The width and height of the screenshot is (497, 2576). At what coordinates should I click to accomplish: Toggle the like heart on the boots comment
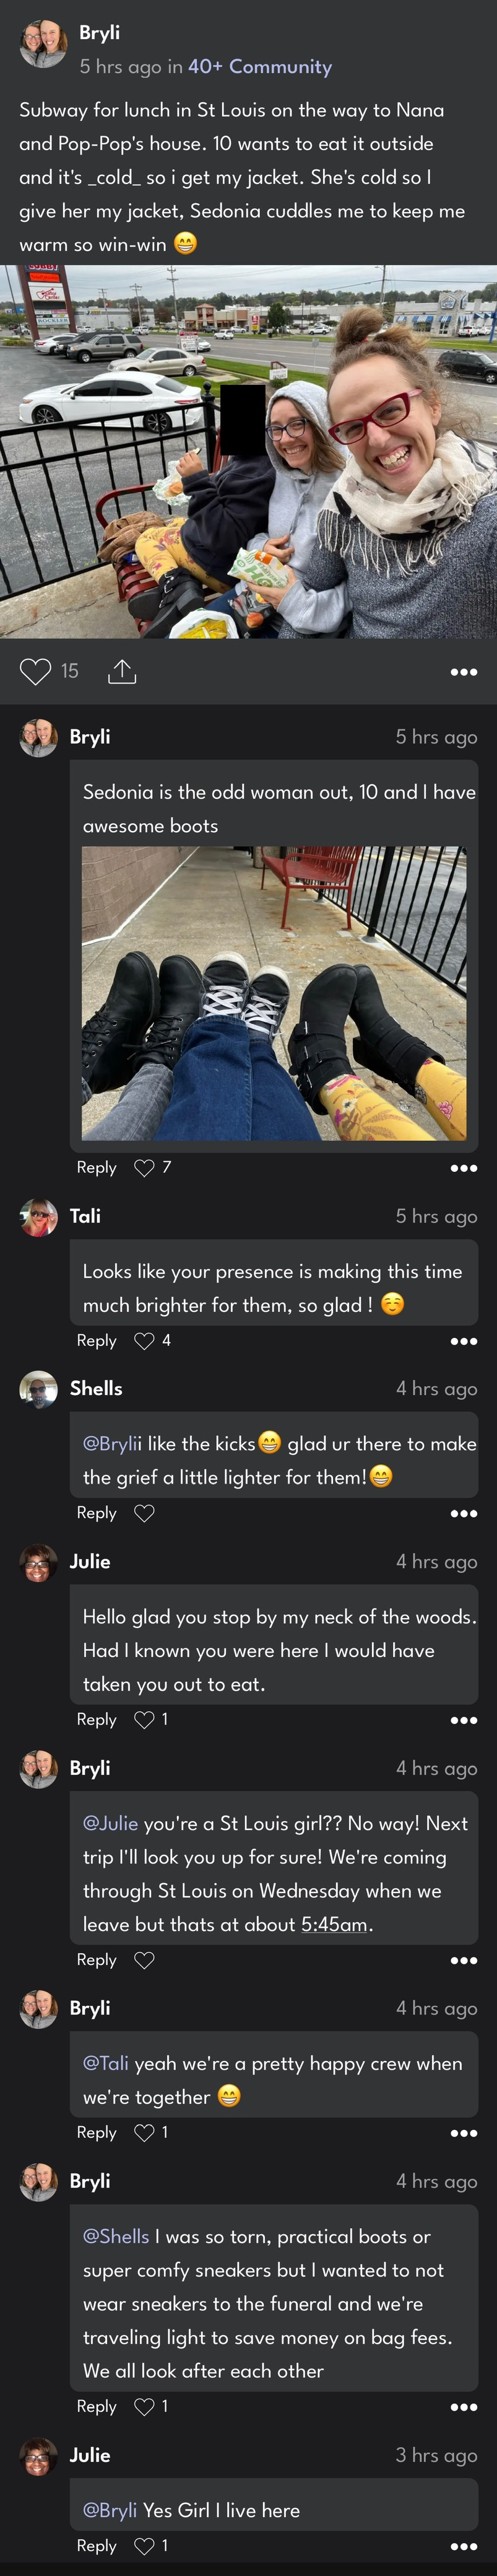[x=145, y=1168]
